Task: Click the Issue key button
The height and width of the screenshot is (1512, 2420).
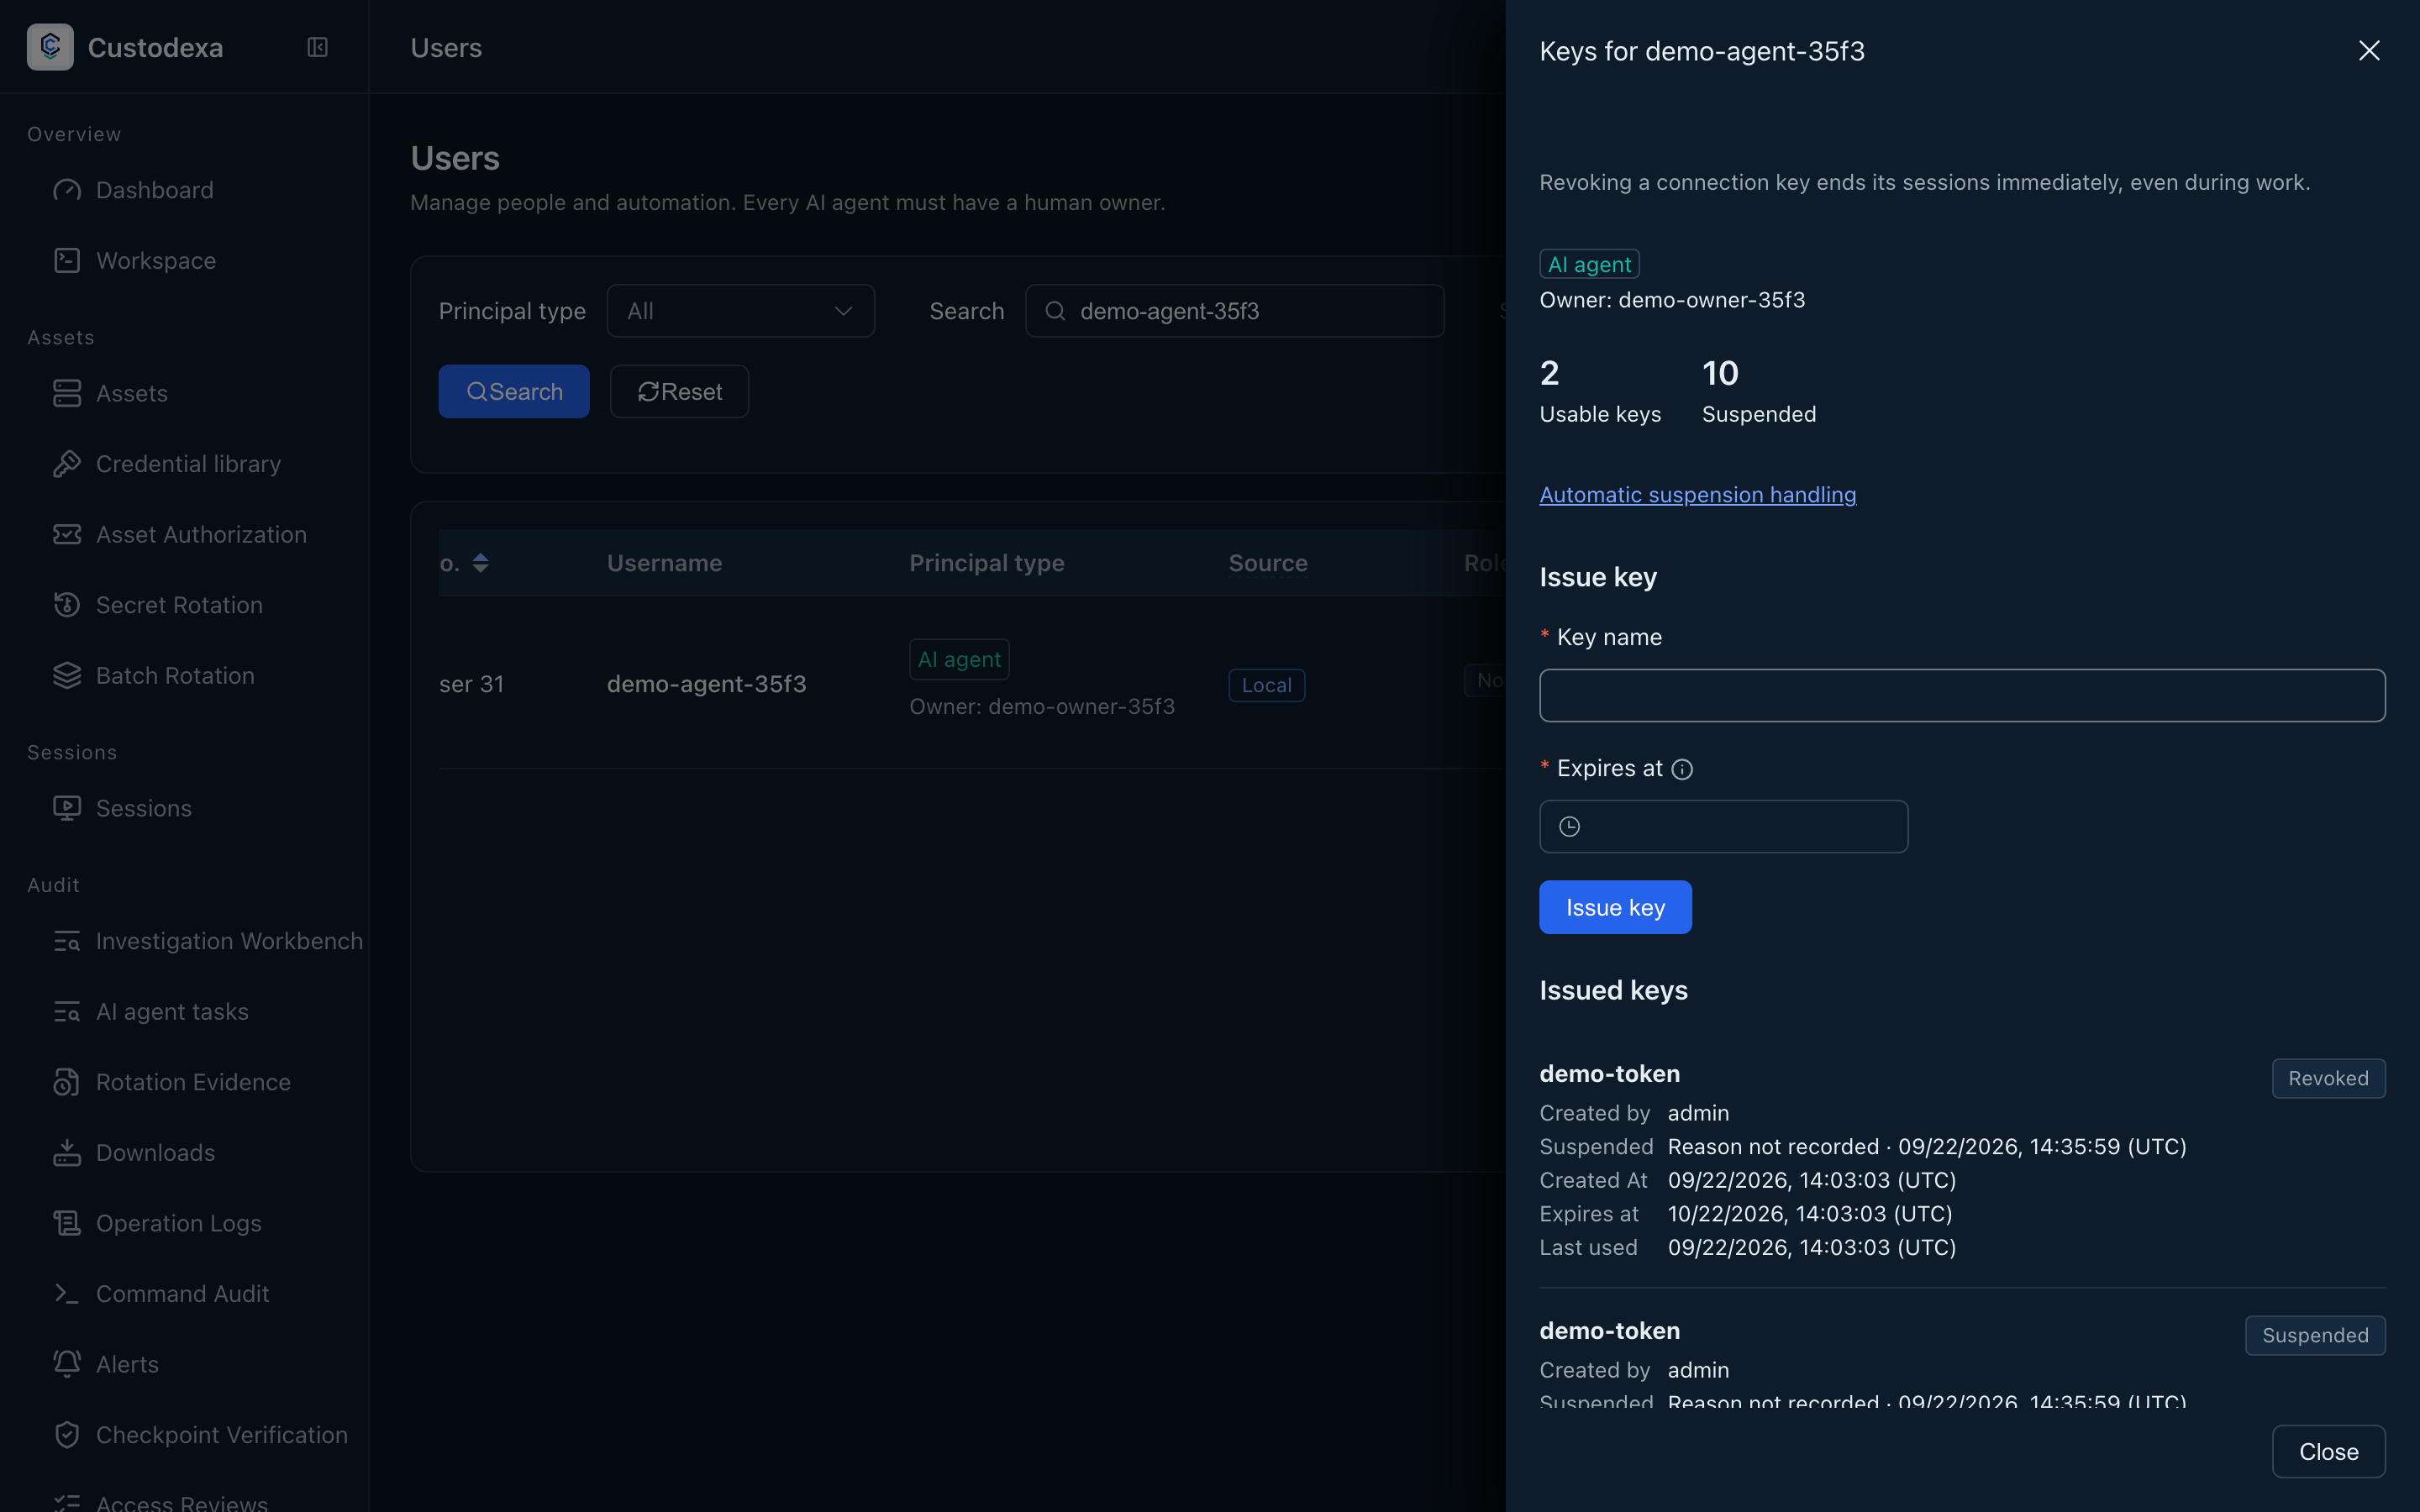Action: [1615, 907]
